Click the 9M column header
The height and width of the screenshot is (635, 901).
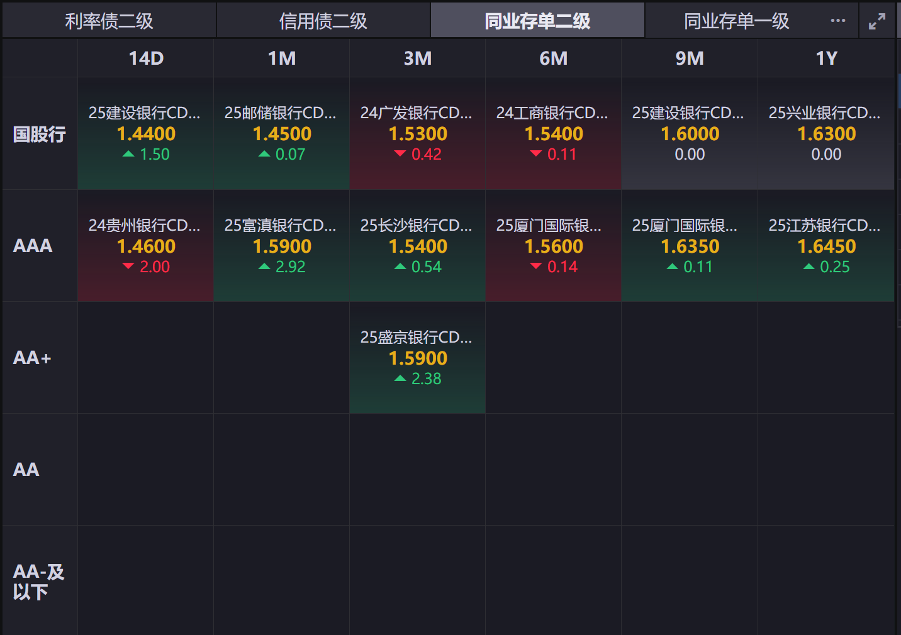690,58
